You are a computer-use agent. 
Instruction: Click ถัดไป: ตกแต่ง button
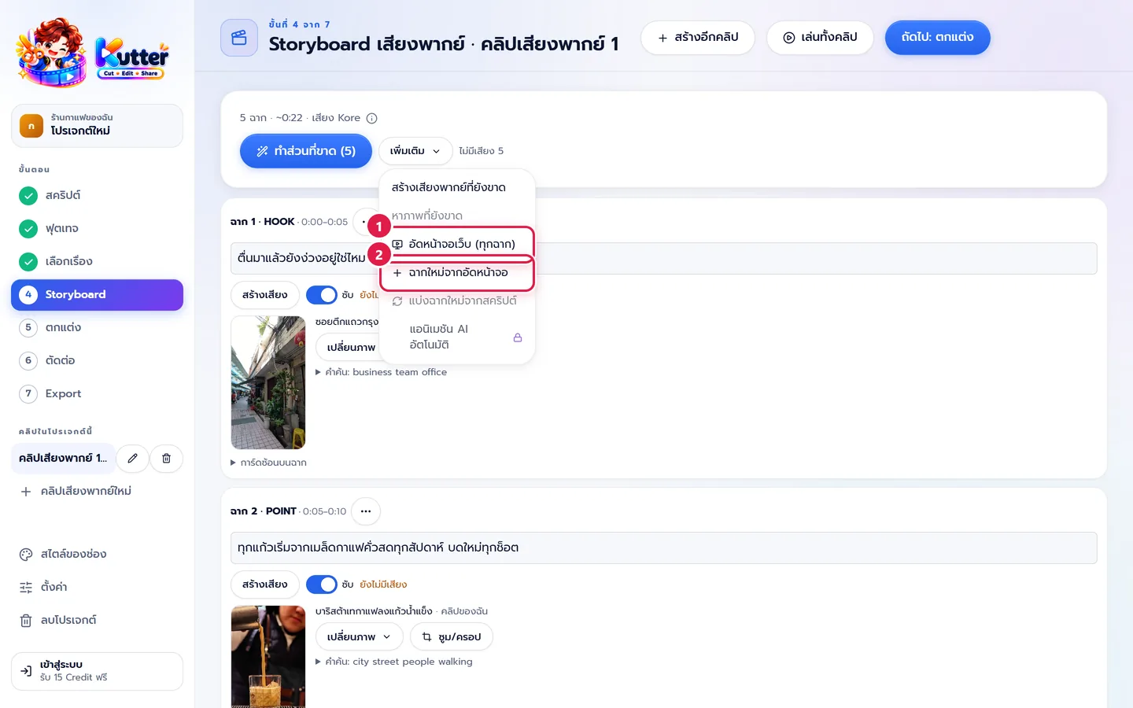[937, 38]
